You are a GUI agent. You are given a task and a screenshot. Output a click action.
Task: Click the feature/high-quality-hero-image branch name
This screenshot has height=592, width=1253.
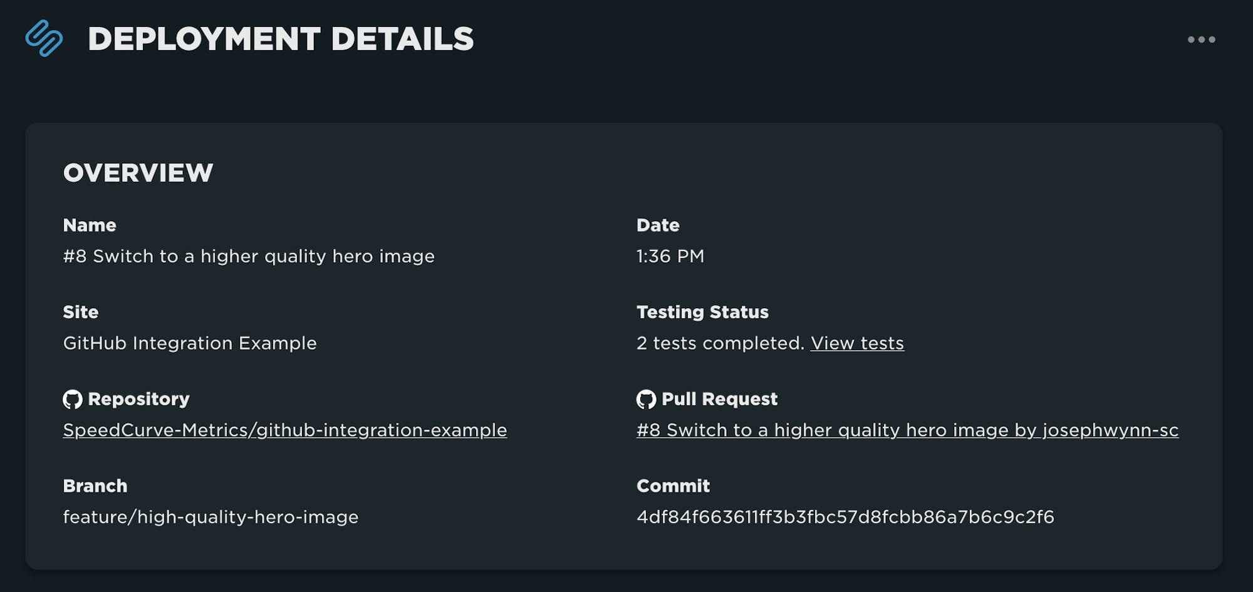tap(211, 517)
